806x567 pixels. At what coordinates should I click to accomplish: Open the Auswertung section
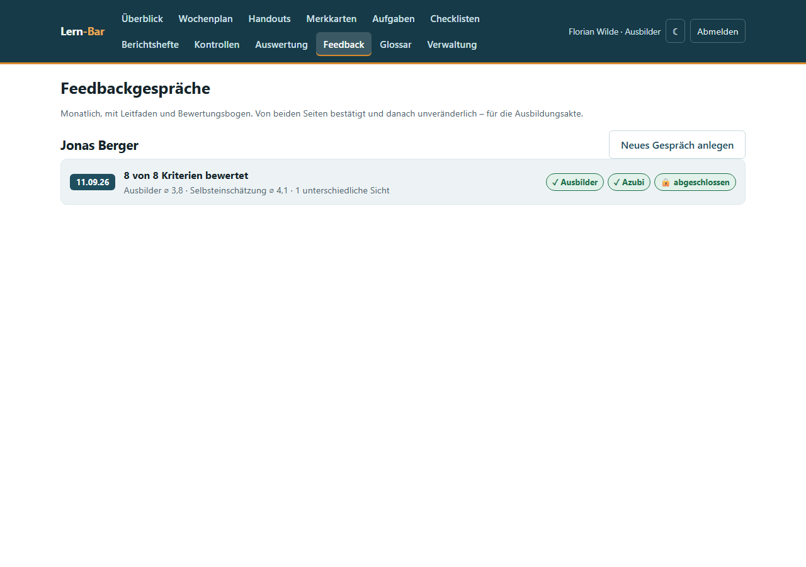coord(281,45)
